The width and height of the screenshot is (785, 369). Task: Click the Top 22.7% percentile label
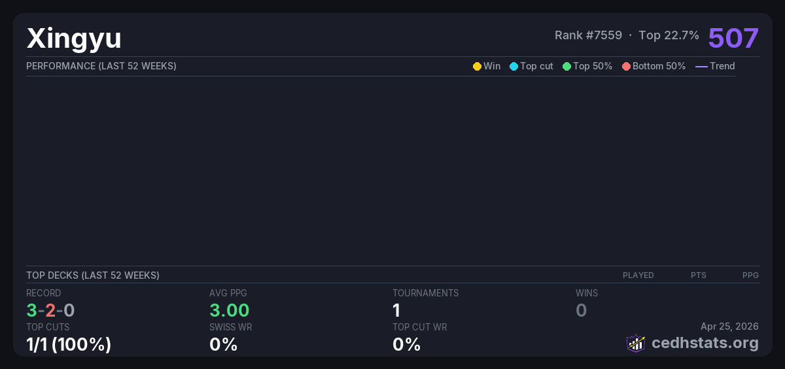669,35
